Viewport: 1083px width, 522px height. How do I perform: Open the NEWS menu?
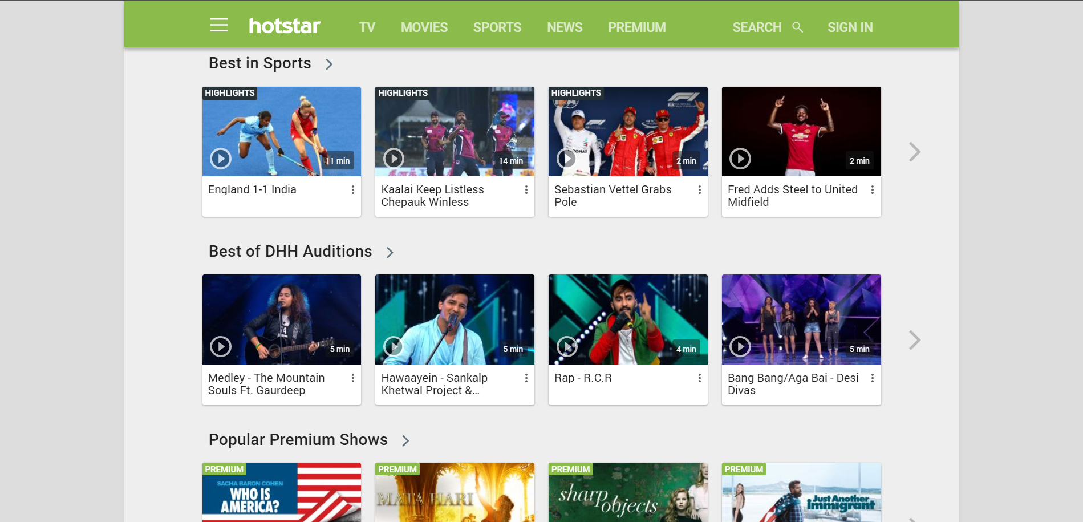point(565,27)
